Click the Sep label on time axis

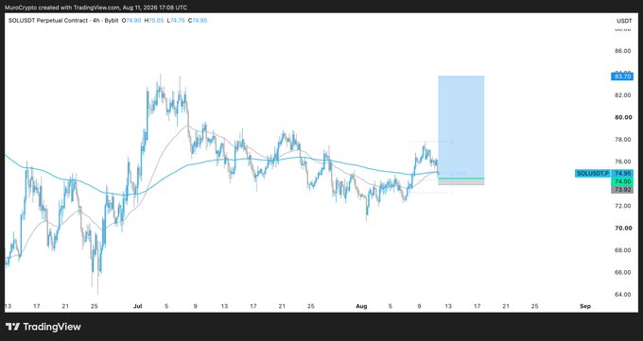[x=585, y=306]
